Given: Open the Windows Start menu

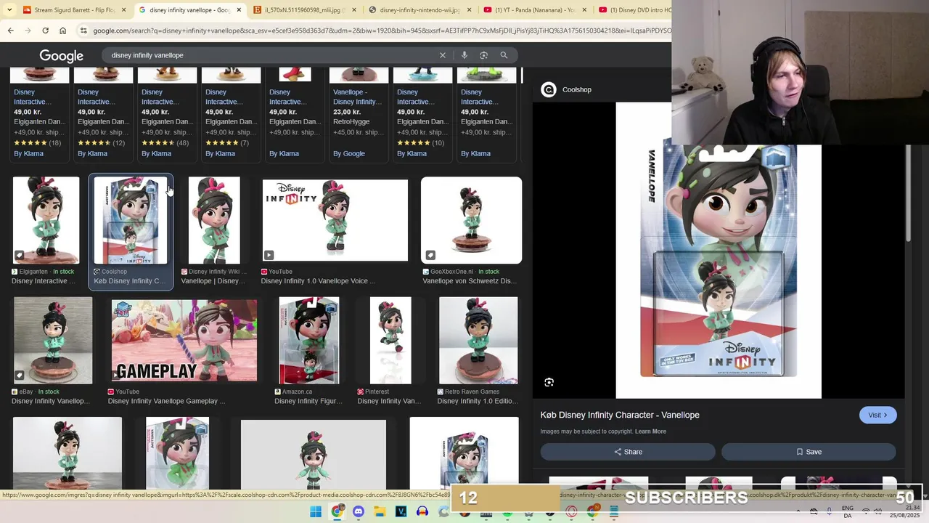Looking at the screenshot, I should point(316,512).
